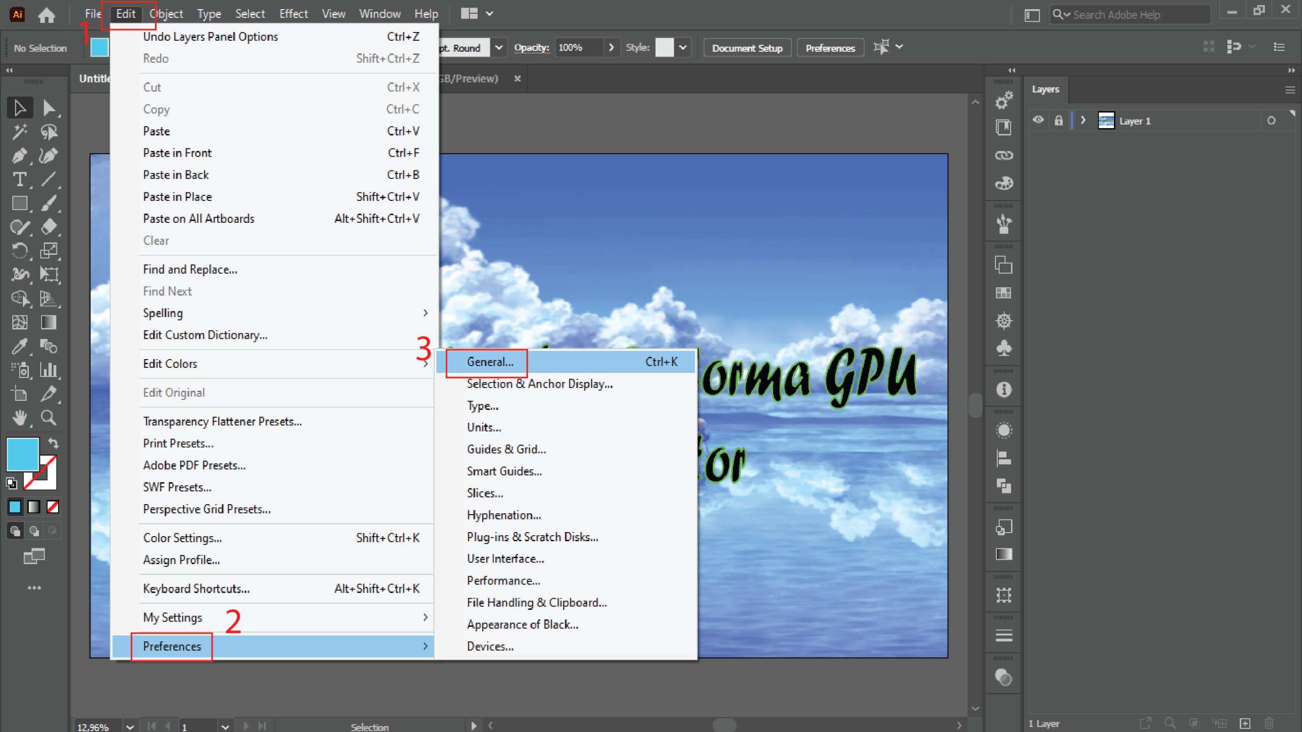Select the Magic Wand tool
This screenshot has height=732, width=1302.
pyautogui.click(x=19, y=132)
